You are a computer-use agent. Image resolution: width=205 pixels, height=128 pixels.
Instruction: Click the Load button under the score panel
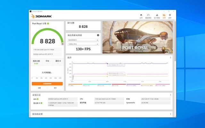pyautogui.click(x=39, y=88)
